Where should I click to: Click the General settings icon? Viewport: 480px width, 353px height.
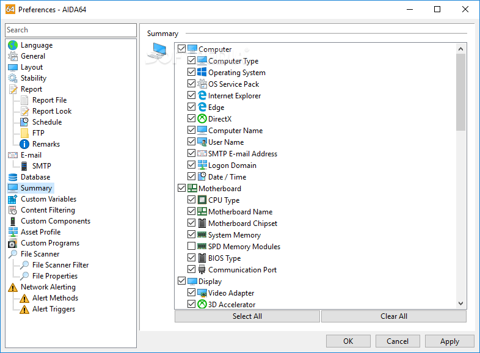point(13,56)
